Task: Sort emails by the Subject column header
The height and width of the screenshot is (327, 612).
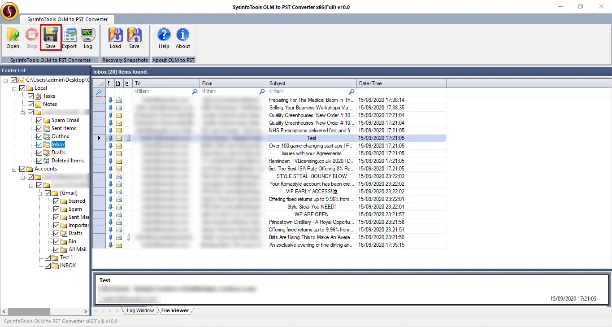Action: tap(312, 83)
